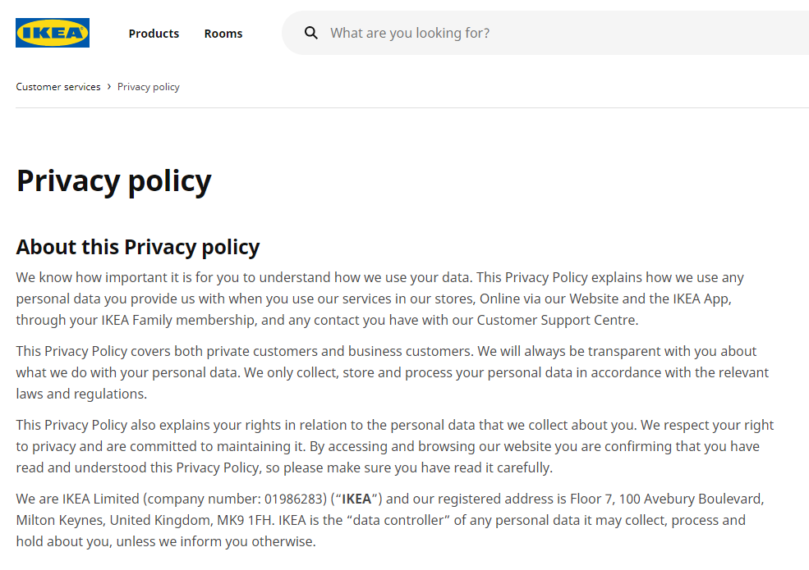Open the Rooms menu
Viewport: 809px width, 570px height.
223,33
